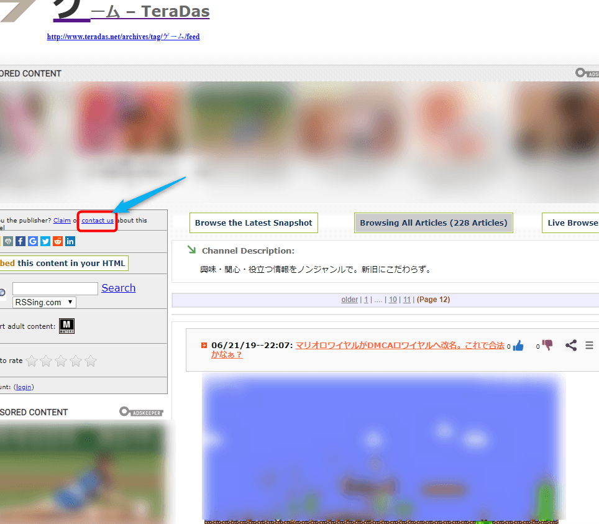Click the Reddit share icon
The image size is (599, 524).
click(x=58, y=241)
